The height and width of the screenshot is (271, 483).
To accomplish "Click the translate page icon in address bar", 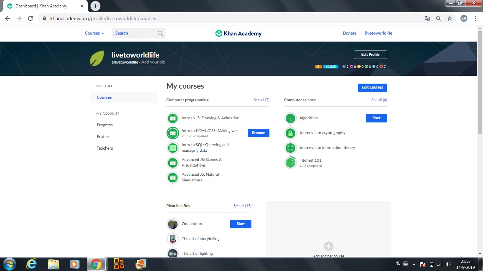I will pyautogui.click(x=427, y=18).
